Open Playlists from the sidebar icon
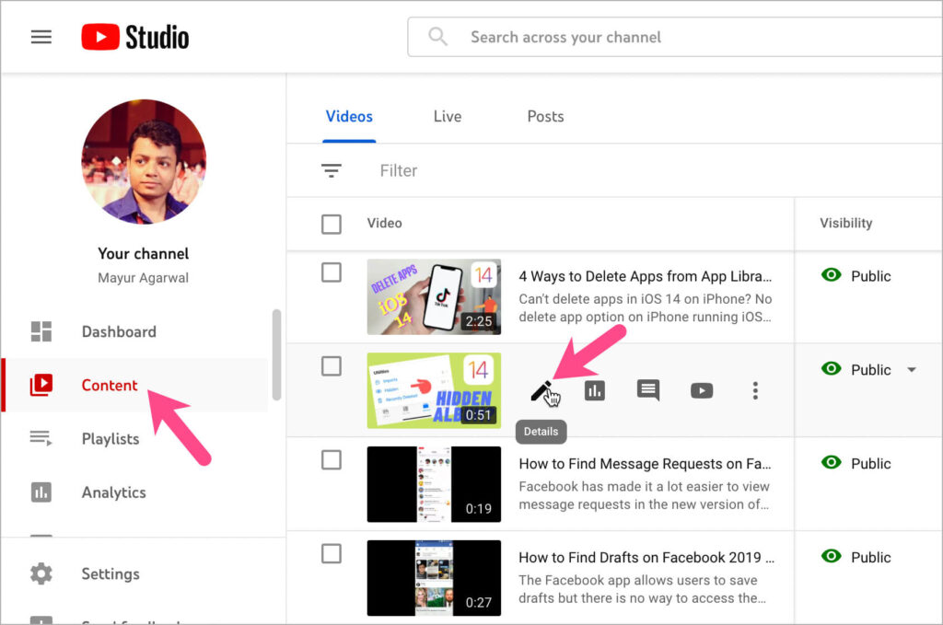 [41, 439]
